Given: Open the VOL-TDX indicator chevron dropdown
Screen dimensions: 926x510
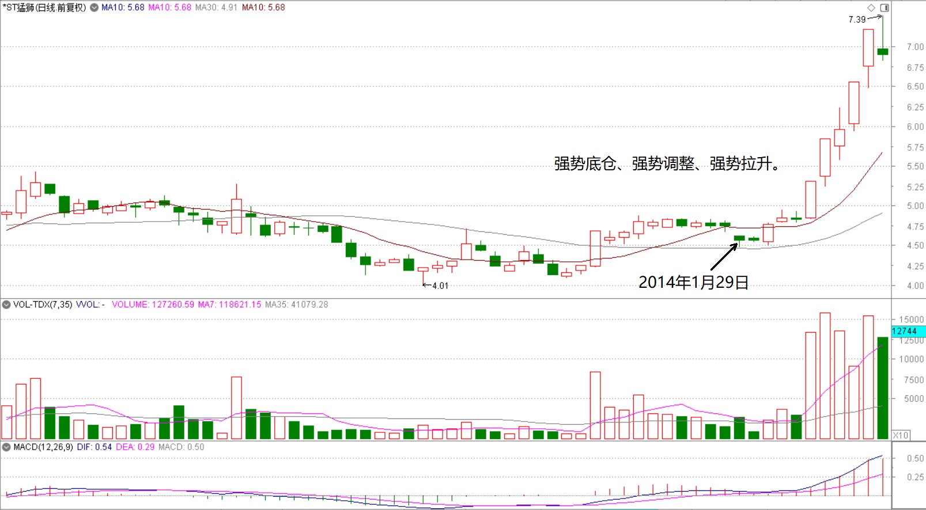Looking at the screenshot, I should 6,305.
